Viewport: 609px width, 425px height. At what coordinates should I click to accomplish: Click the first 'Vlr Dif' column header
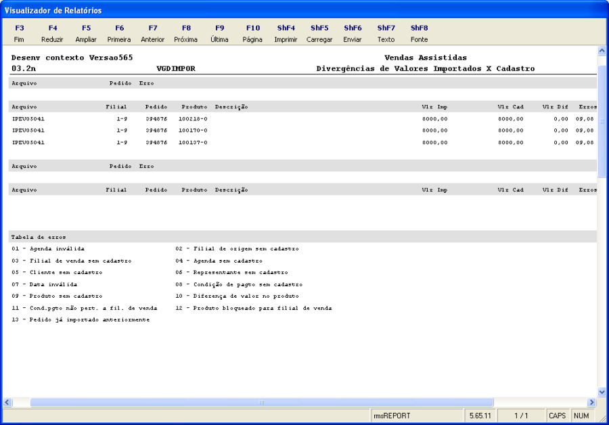556,107
